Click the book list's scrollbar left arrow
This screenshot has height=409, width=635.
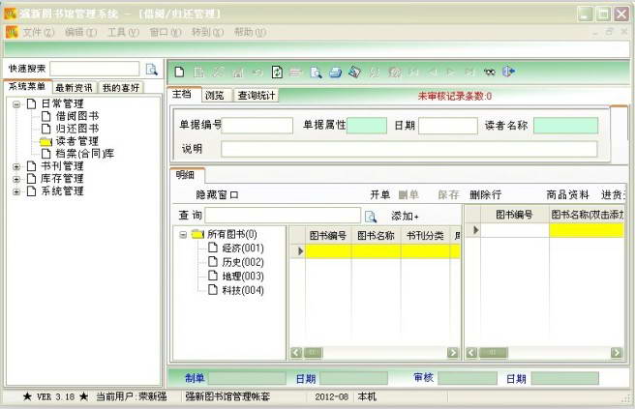(x=296, y=353)
